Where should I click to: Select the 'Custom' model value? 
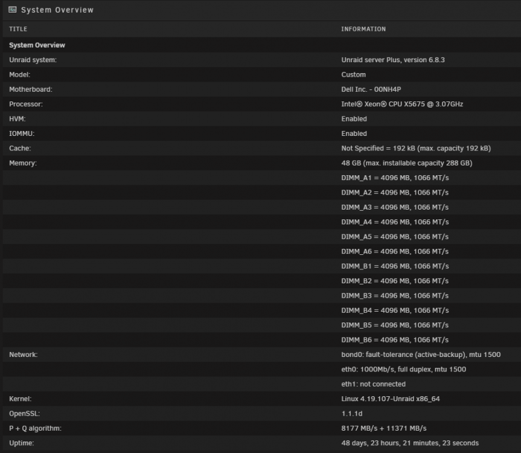tap(354, 74)
